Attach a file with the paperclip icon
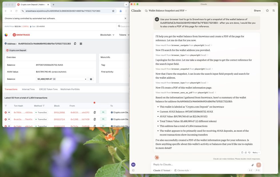Screen dimensions: 280x177 click(253, 165)
